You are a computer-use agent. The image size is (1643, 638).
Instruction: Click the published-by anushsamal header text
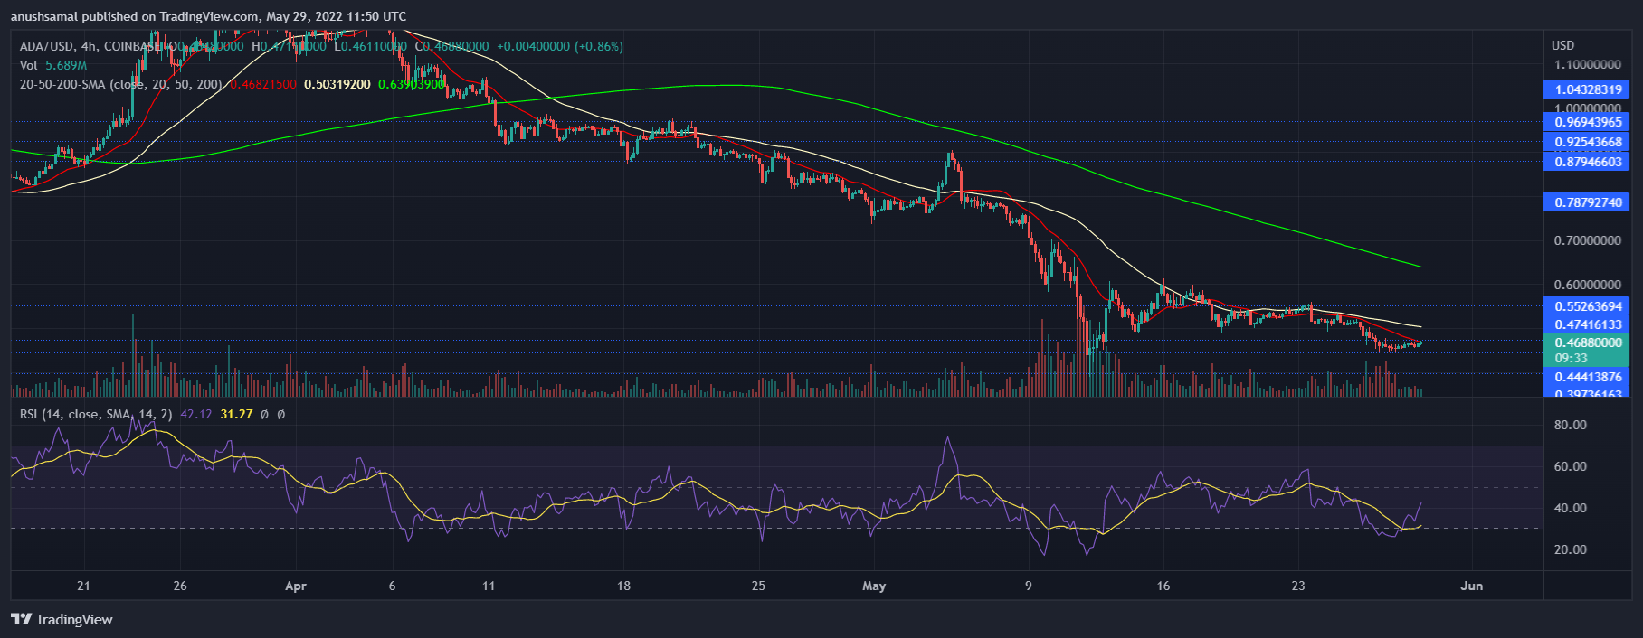[208, 16]
